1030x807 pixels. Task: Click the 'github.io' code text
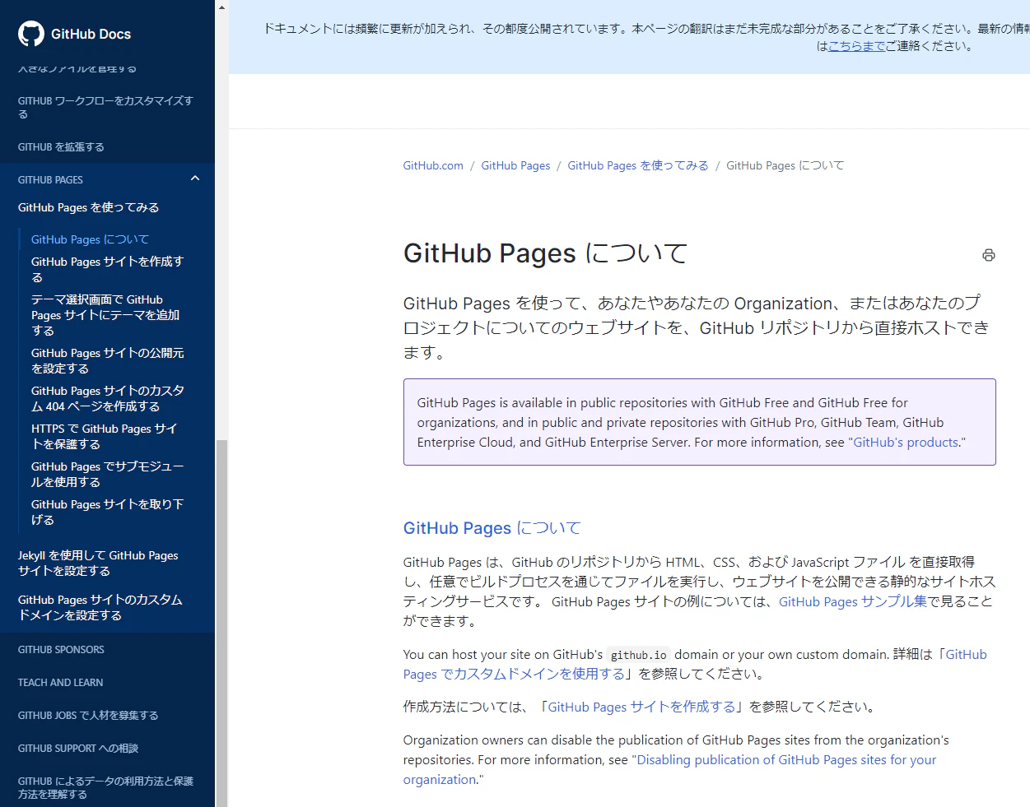pyautogui.click(x=639, y=655)
